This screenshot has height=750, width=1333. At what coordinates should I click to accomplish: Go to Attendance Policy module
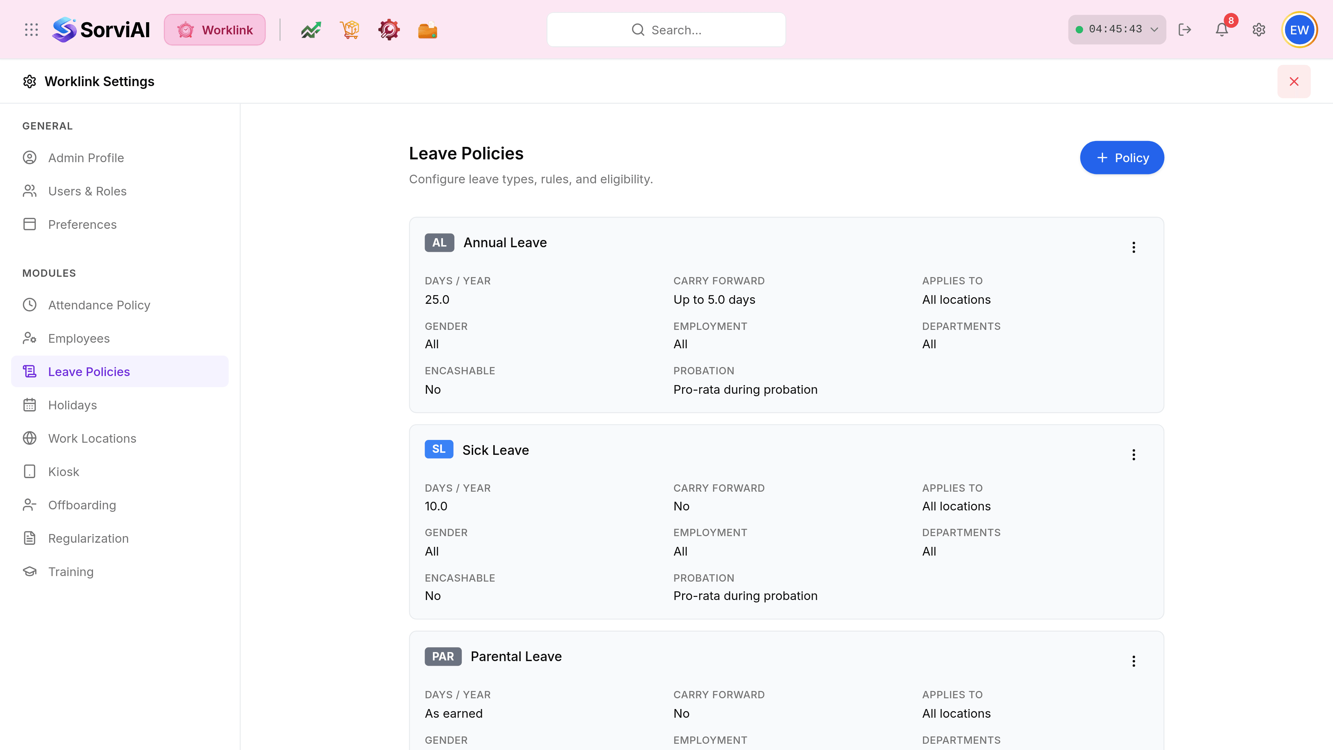click(120, 305)
